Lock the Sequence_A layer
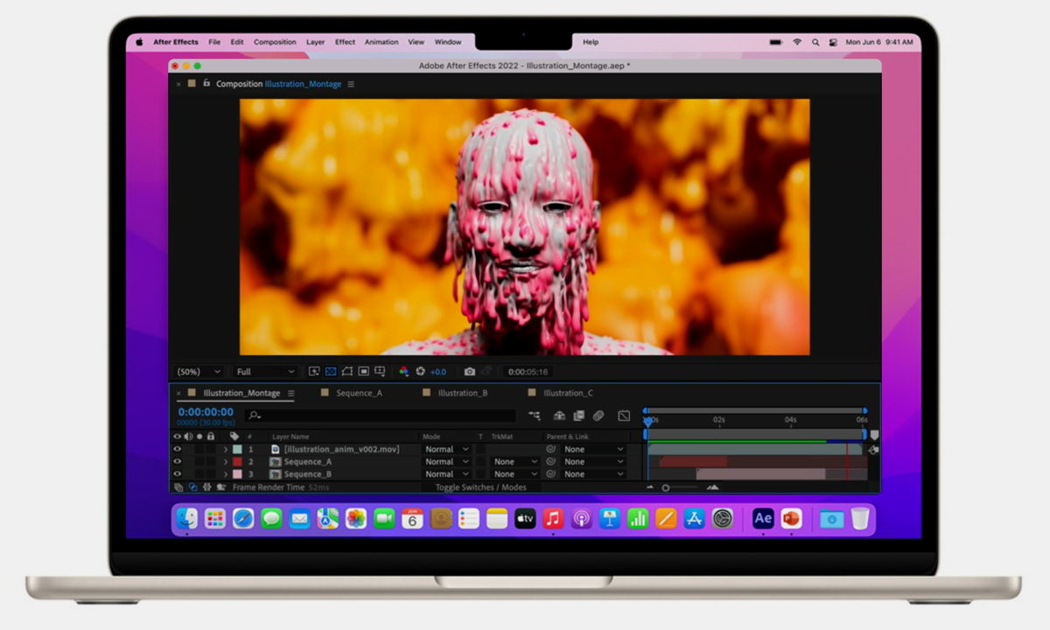The width and height of the screenshot is (1050, 630). pyautogui.click(x=210, y=461)
